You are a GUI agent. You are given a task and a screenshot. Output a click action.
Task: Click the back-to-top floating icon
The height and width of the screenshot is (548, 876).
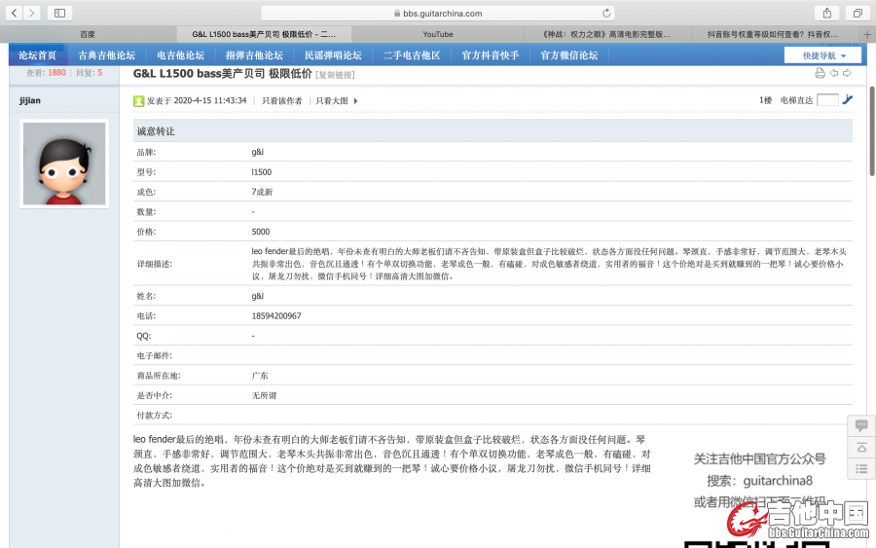coord(860,448)
